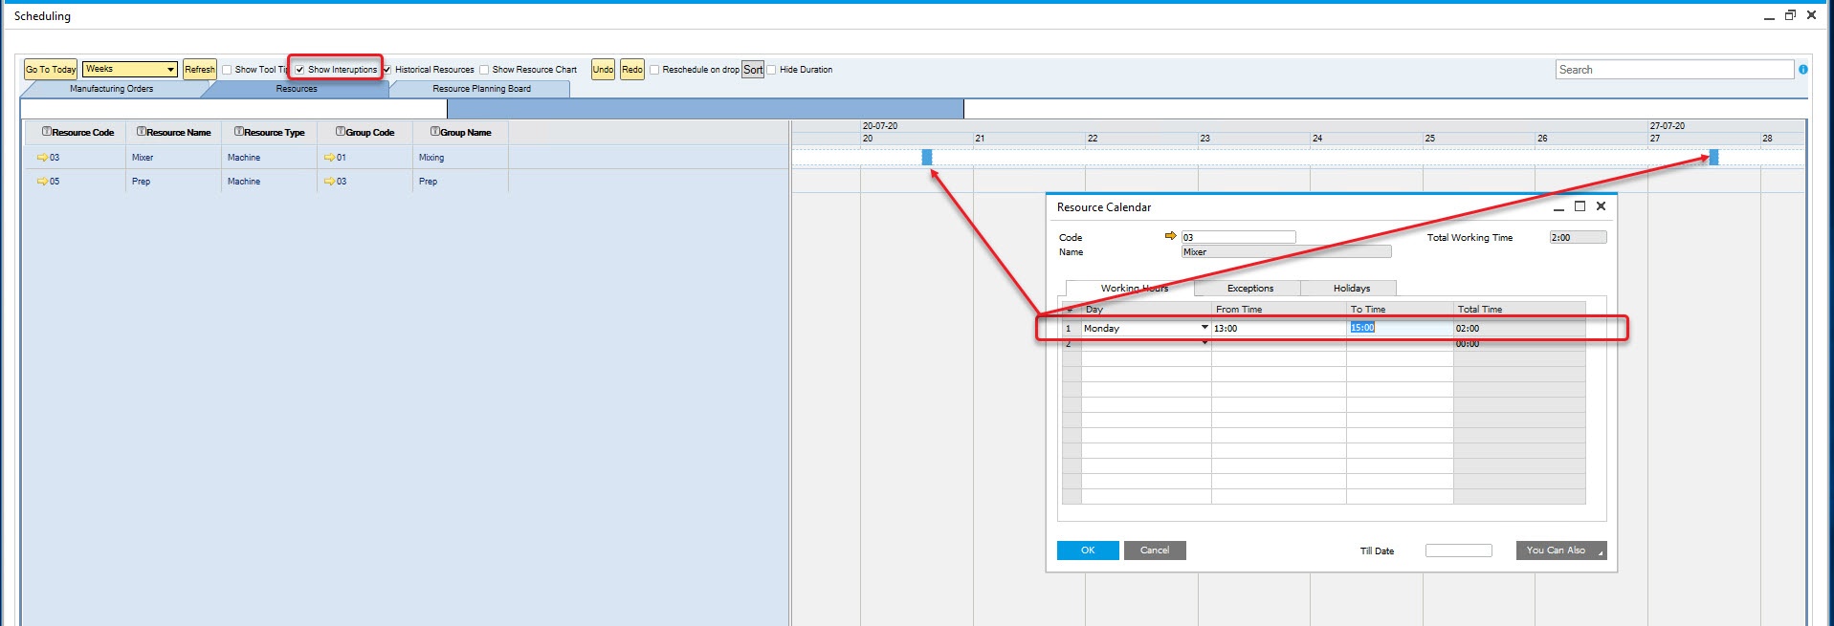The height and width of the screenshot is (626, 1834).
Task: Open the Exceptions tab in Resource Calendar
Action: 1249,288
